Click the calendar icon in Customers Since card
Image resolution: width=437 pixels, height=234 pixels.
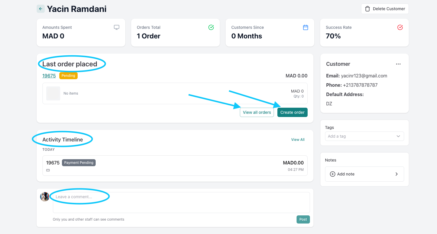point(306,27)
